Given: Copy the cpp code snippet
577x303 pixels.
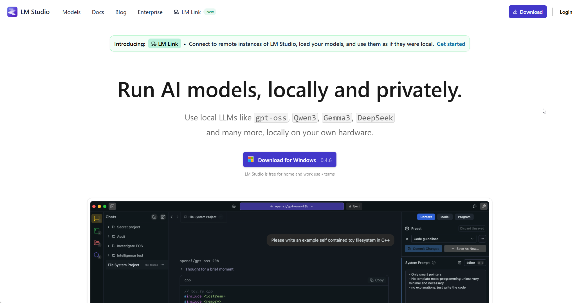Looking at the screenshot, I should (x=377, y=280).
